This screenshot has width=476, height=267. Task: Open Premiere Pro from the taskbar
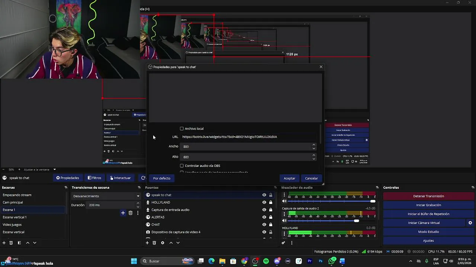309,261
